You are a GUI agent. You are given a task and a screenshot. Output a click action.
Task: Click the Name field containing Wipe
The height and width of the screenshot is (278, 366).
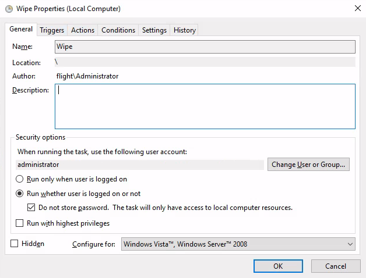205,47
